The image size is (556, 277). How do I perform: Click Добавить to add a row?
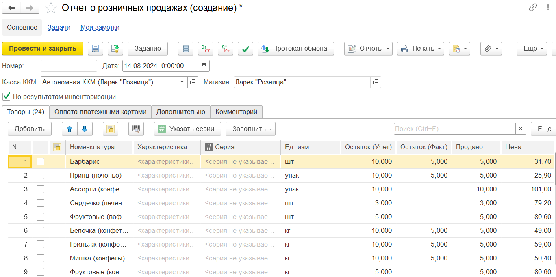pos(30,129)
